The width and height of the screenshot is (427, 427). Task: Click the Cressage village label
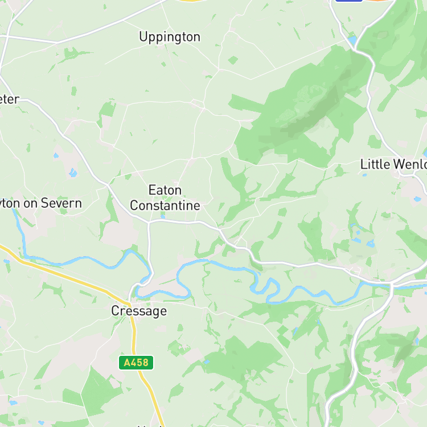pyautogui.click(x=139, y=311)
